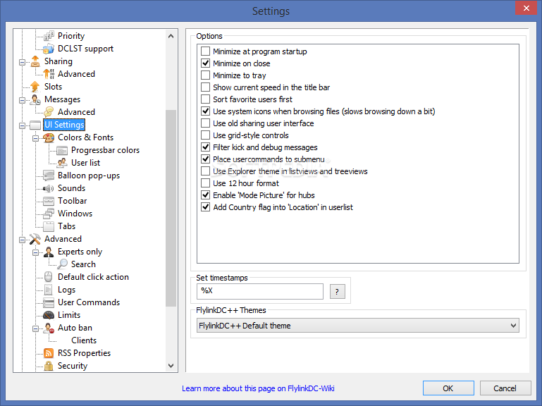
Task: Click the Balloon pop-ups icon
Action: point(49,176)
